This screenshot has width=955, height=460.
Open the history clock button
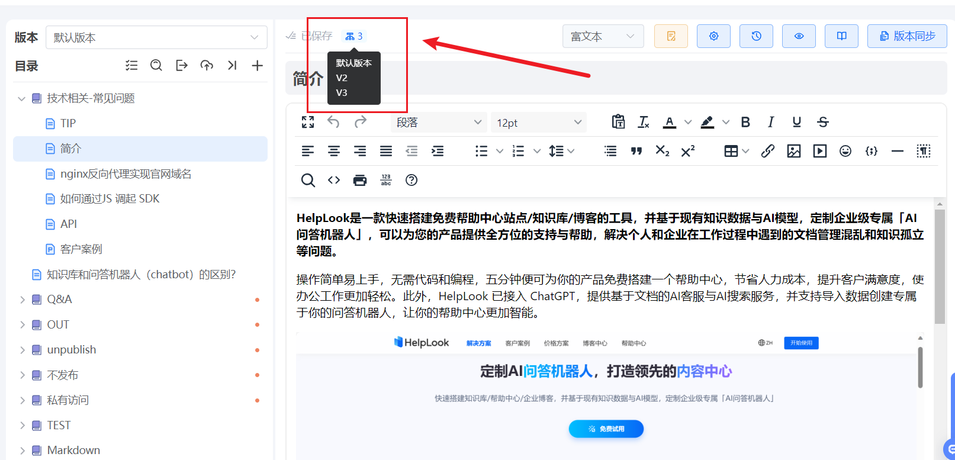[x=756, y=36]
